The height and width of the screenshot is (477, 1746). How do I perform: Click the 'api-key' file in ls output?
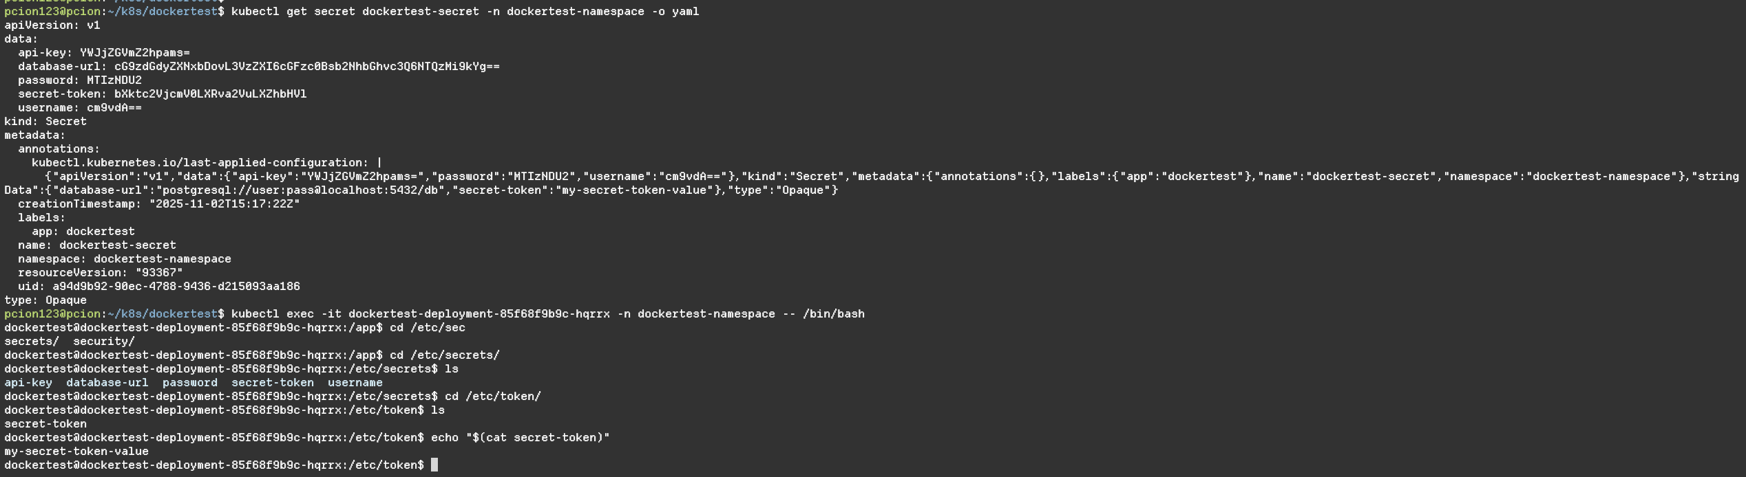[x=28, y=383]
